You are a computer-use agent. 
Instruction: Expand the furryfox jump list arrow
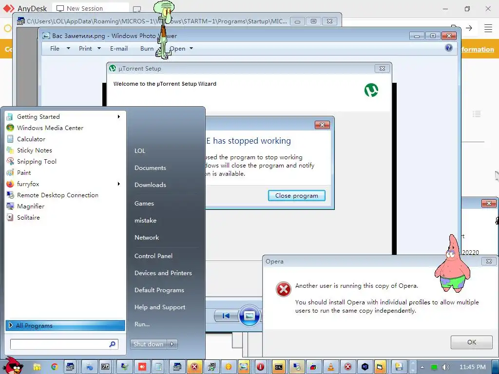[x=119, y=184]
